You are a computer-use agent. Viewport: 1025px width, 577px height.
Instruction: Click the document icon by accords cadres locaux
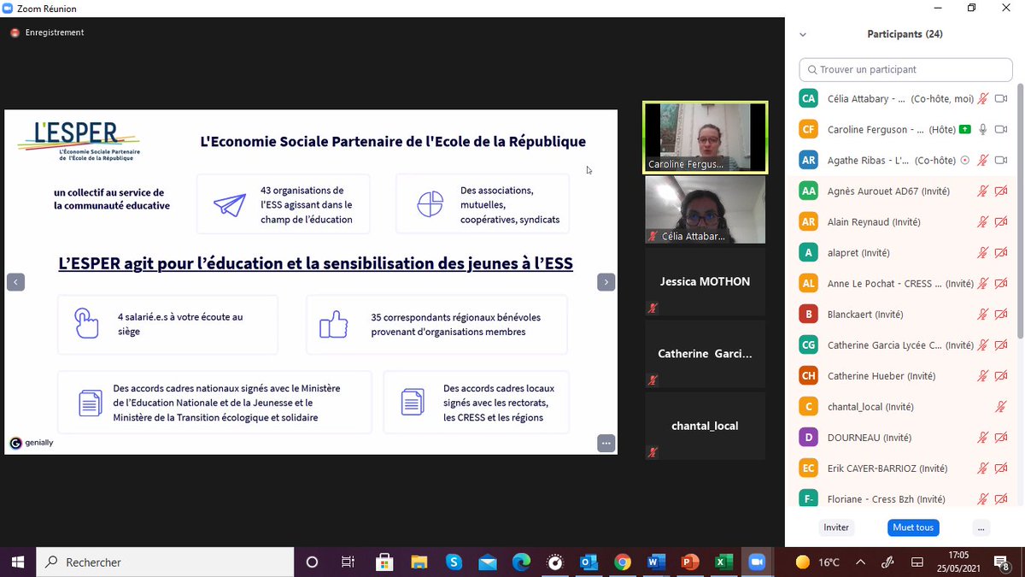pyautogui.click(x=413, y=403)
